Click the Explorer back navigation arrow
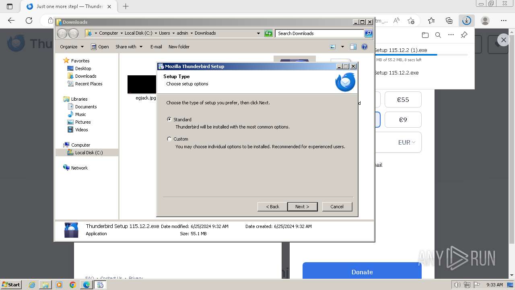 point(62,33)
